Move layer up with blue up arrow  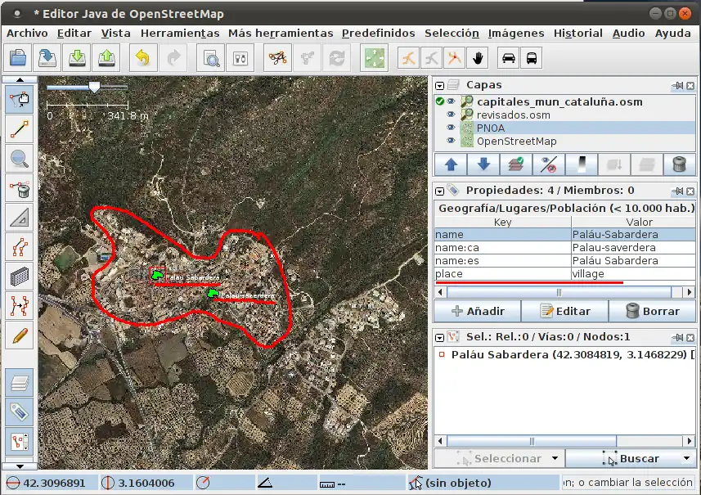(x=451, y=164)
